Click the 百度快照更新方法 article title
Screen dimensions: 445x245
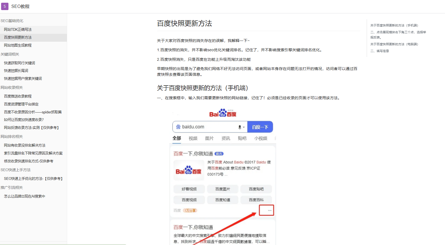click(184, 23)
